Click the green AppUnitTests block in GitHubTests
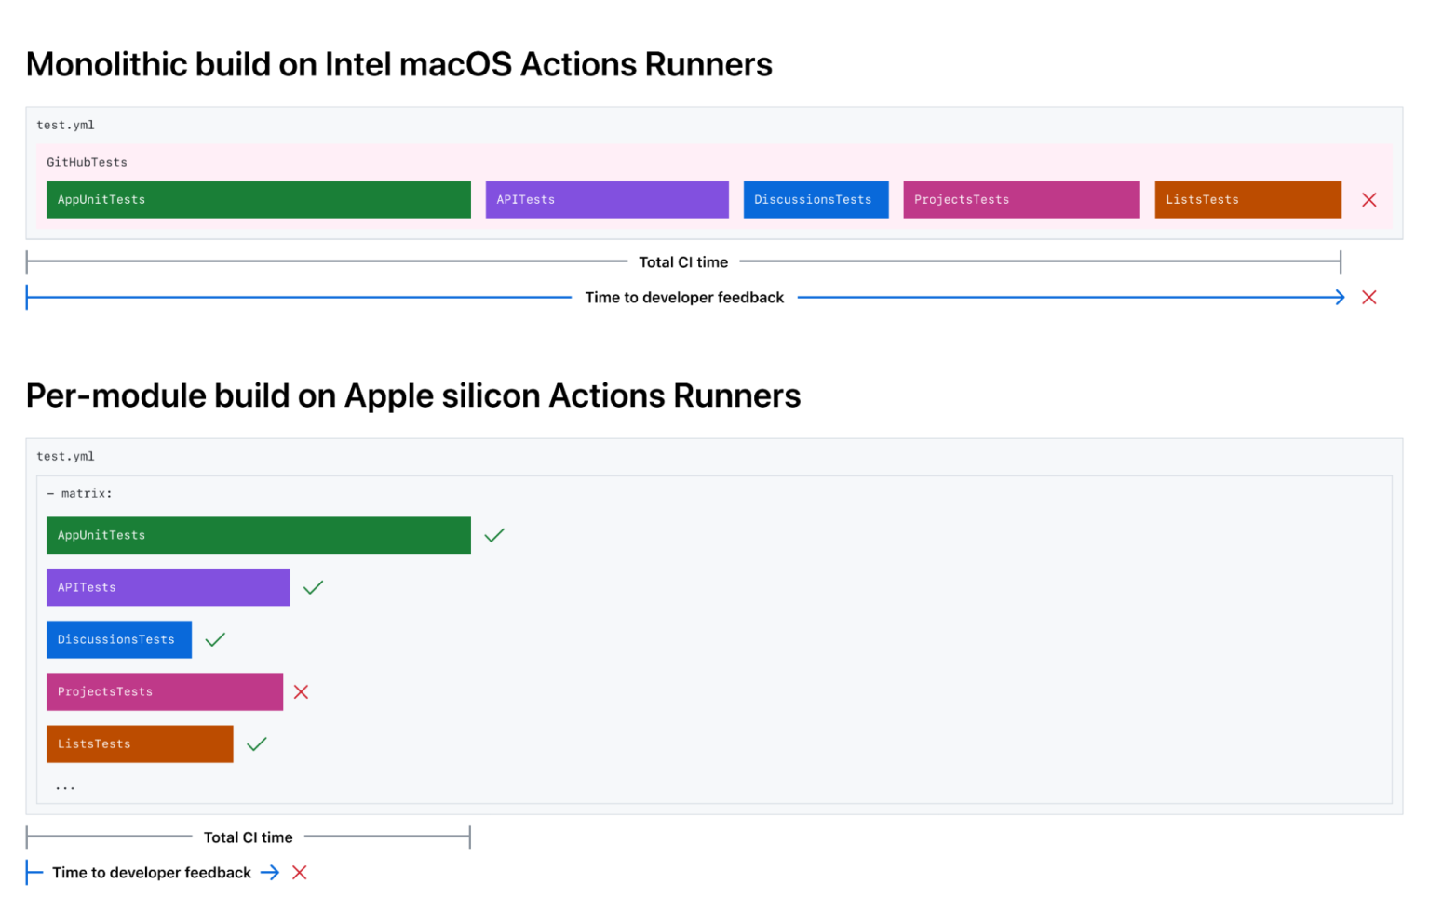1429x924 pixels. (258, 199)
